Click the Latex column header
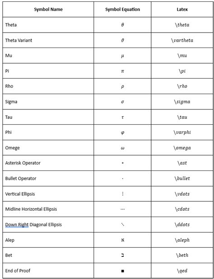 click(182, 9)
